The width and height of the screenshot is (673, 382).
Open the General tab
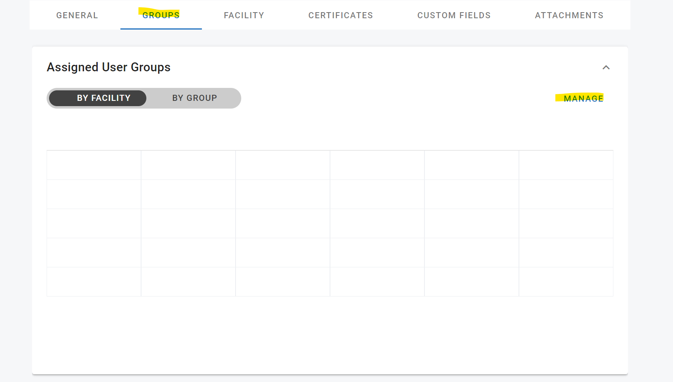click(77, 15)
